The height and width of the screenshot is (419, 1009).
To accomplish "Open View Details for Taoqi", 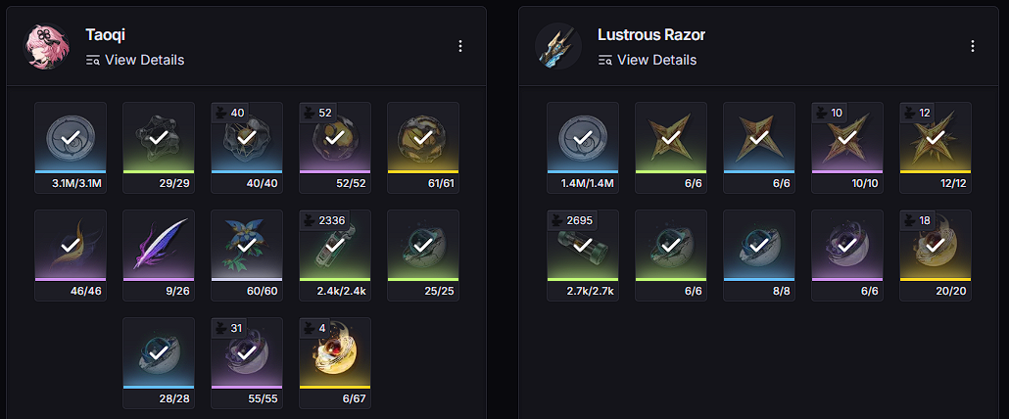I will click(x=135, y=60).
